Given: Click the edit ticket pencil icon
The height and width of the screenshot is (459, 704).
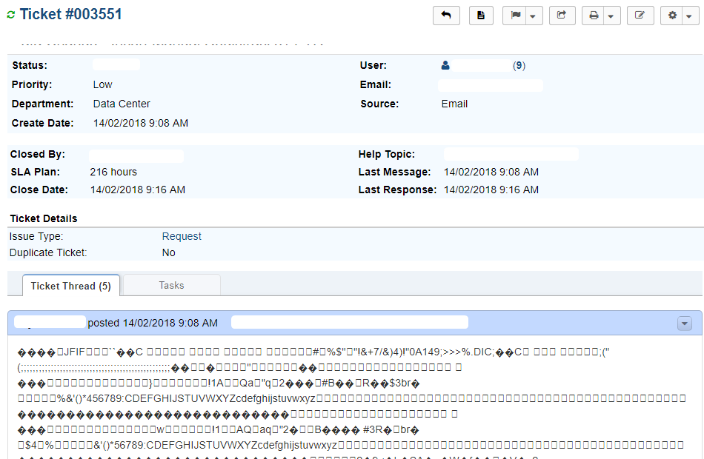Looking at the screenshot, I should [x=640, y=16].
